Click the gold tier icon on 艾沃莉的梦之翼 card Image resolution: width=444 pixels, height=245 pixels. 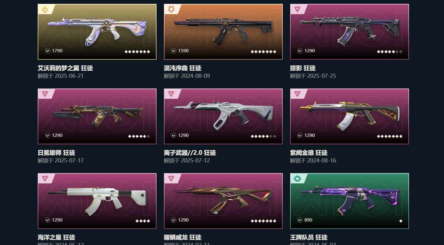coord(45,10)
